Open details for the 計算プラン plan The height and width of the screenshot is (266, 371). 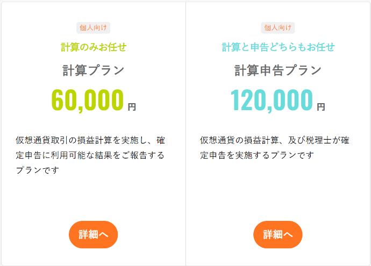[93, 234]
